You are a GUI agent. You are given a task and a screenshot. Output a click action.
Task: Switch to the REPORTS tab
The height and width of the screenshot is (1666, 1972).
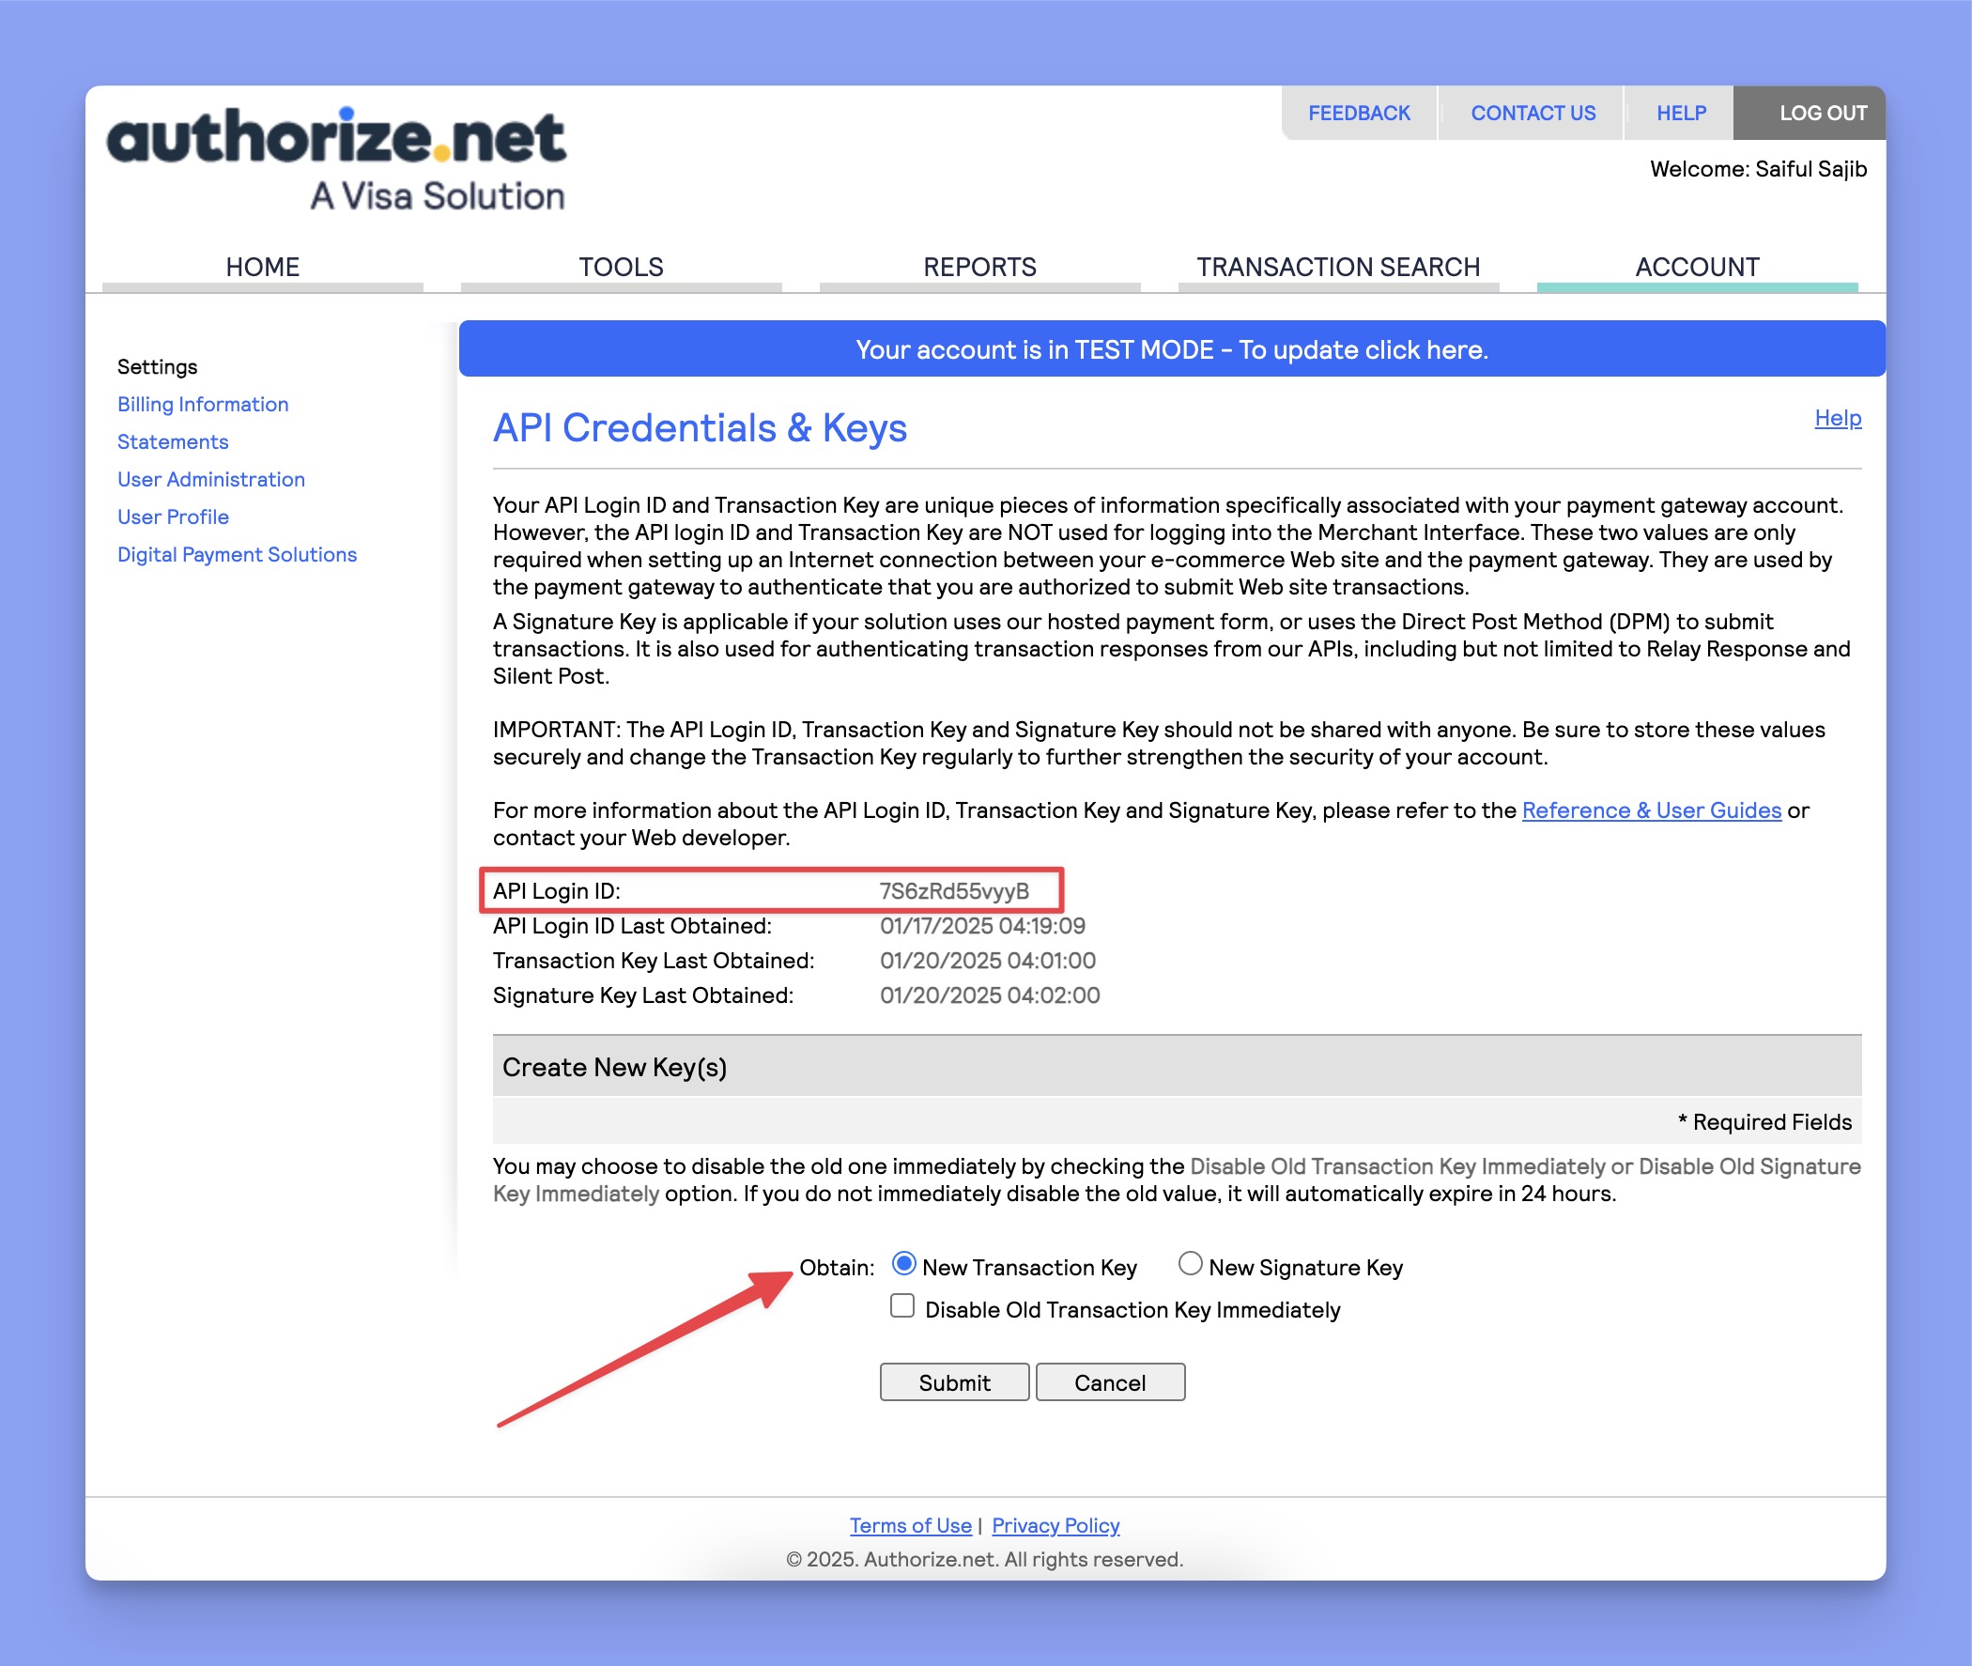979,268
